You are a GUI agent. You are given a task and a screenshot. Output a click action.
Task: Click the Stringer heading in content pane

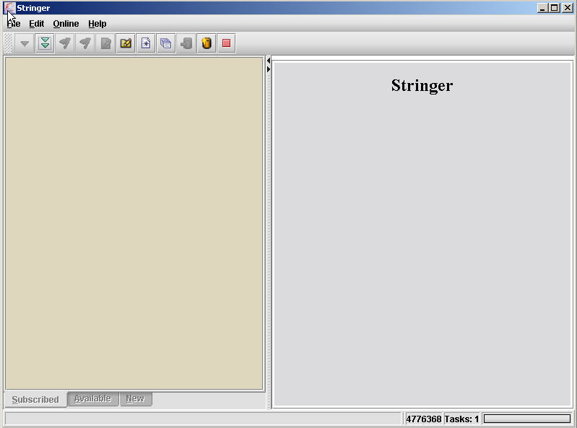pos(422,85)
